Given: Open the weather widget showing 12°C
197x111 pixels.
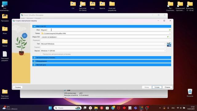Looking at the screenshot, I should pos(10,108).
